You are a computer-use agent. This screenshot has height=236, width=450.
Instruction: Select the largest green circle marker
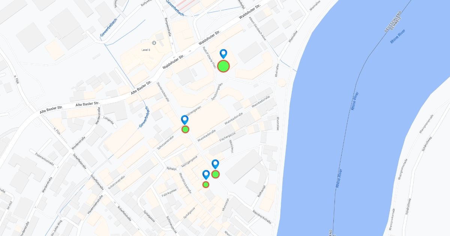click(223, 66)
